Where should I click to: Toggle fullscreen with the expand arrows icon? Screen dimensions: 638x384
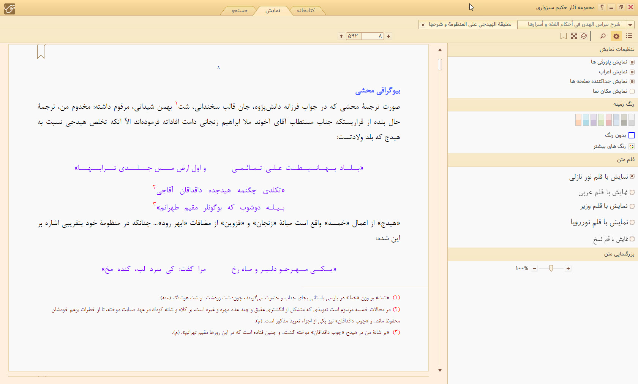click(574, 36)
